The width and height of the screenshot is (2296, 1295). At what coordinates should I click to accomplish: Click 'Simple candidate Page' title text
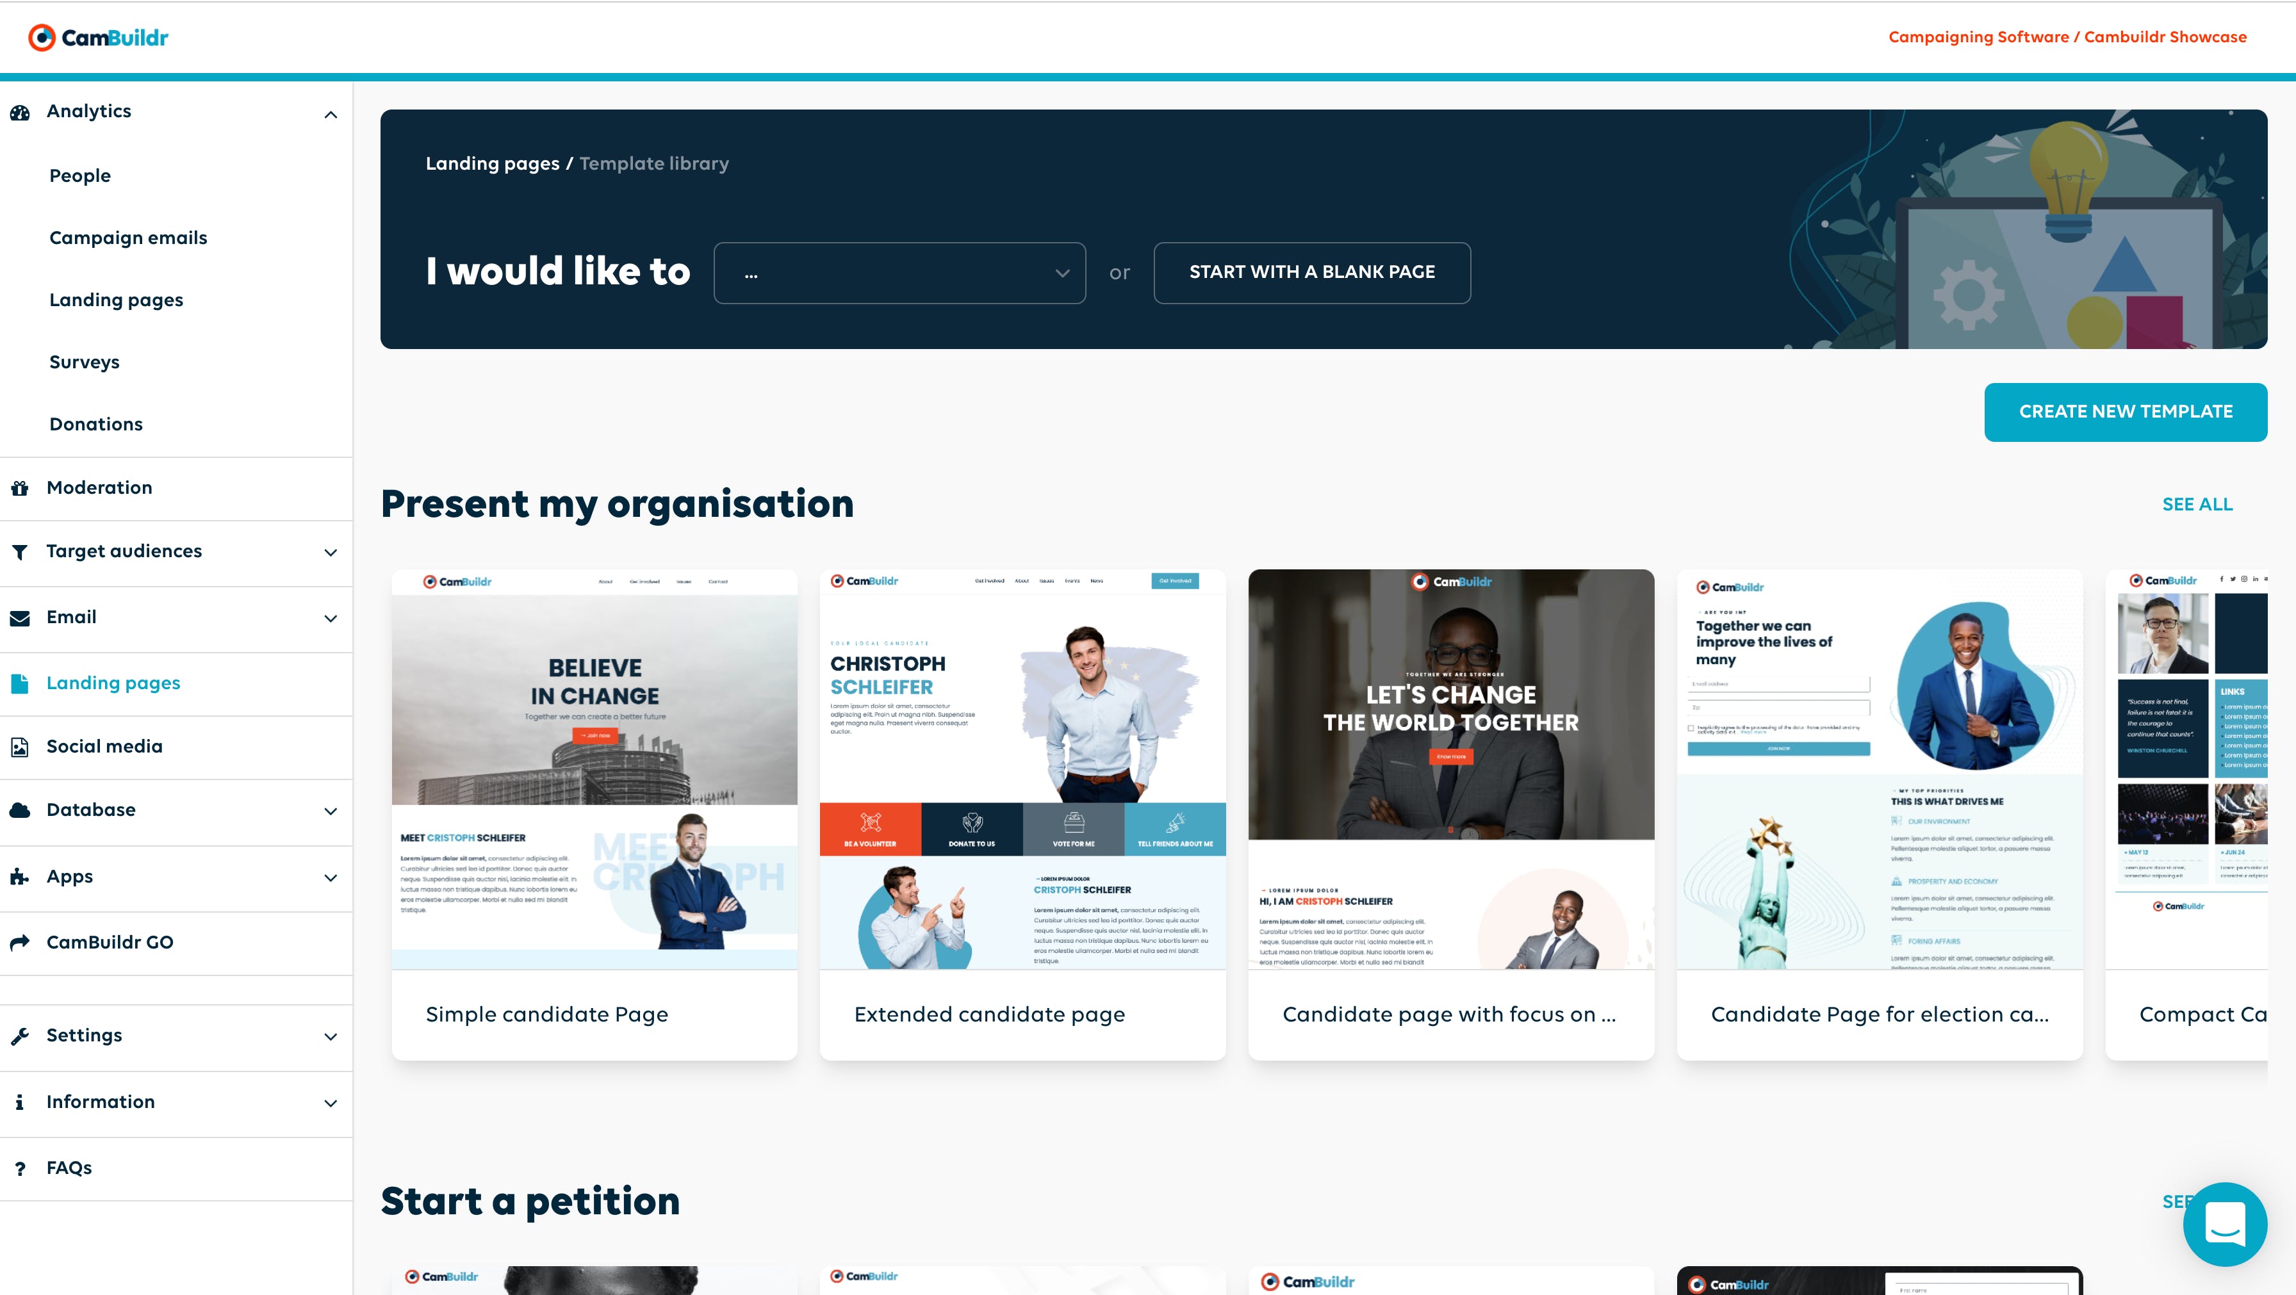coord(546,1014)
